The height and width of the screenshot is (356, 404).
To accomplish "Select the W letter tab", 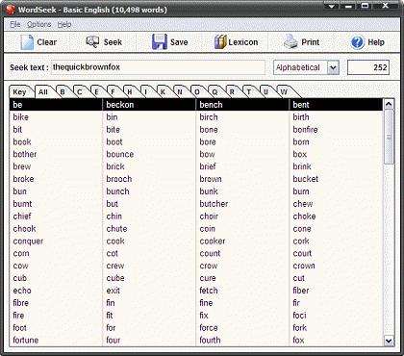I will 284,92.
